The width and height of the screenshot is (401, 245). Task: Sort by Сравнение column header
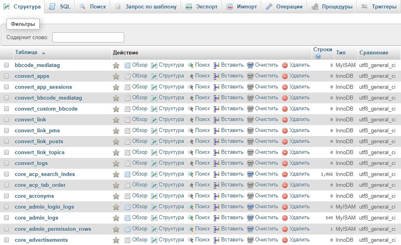[x=373, y=52]
